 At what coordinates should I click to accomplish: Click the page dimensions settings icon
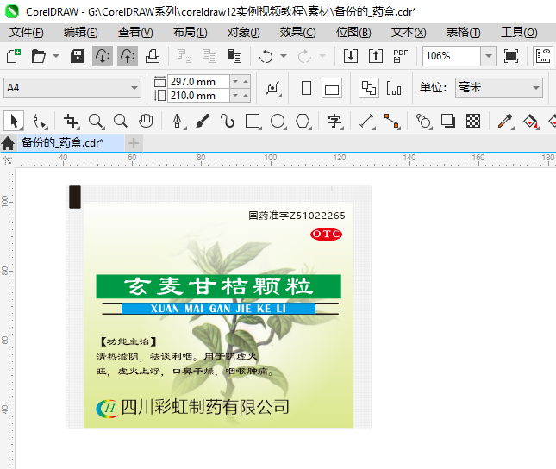pos(273,88)
